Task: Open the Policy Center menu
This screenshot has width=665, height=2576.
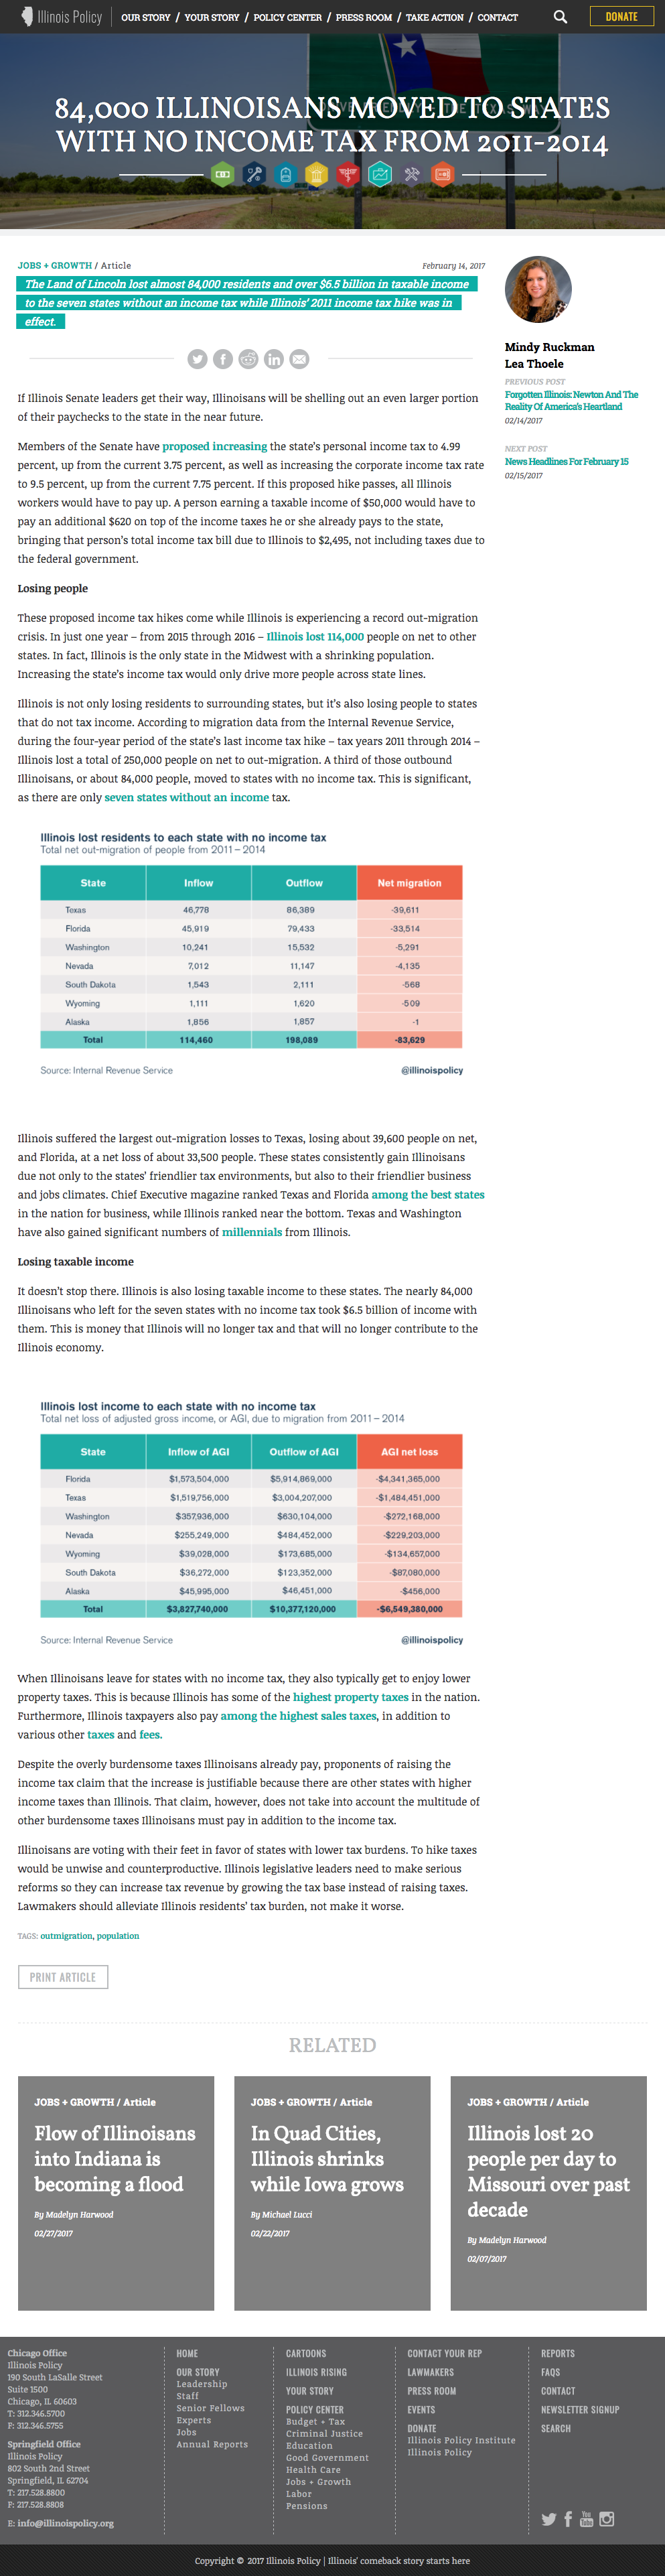Action: (288, 17)
